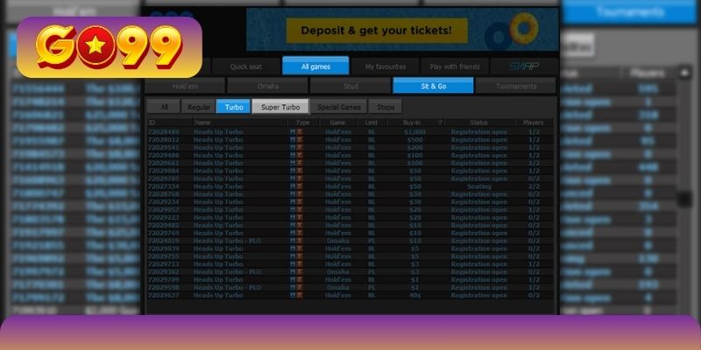701x350 pixels.
Task: Toggle the Regular speed filter
Action: tap(198, 107)
